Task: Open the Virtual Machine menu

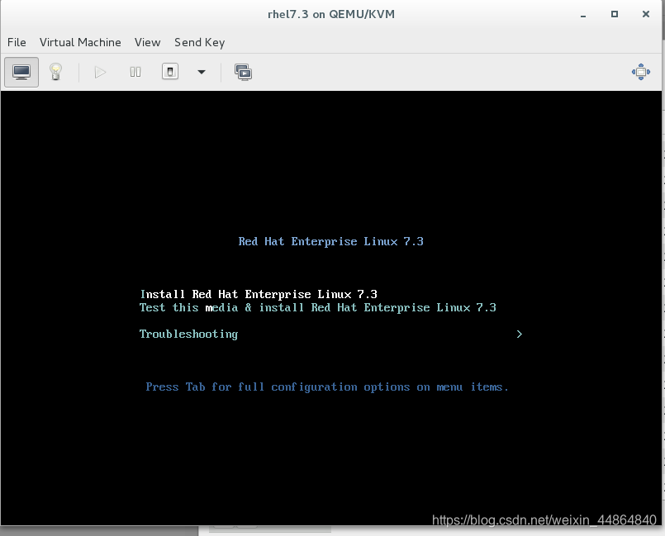Action: coord(80,42)
